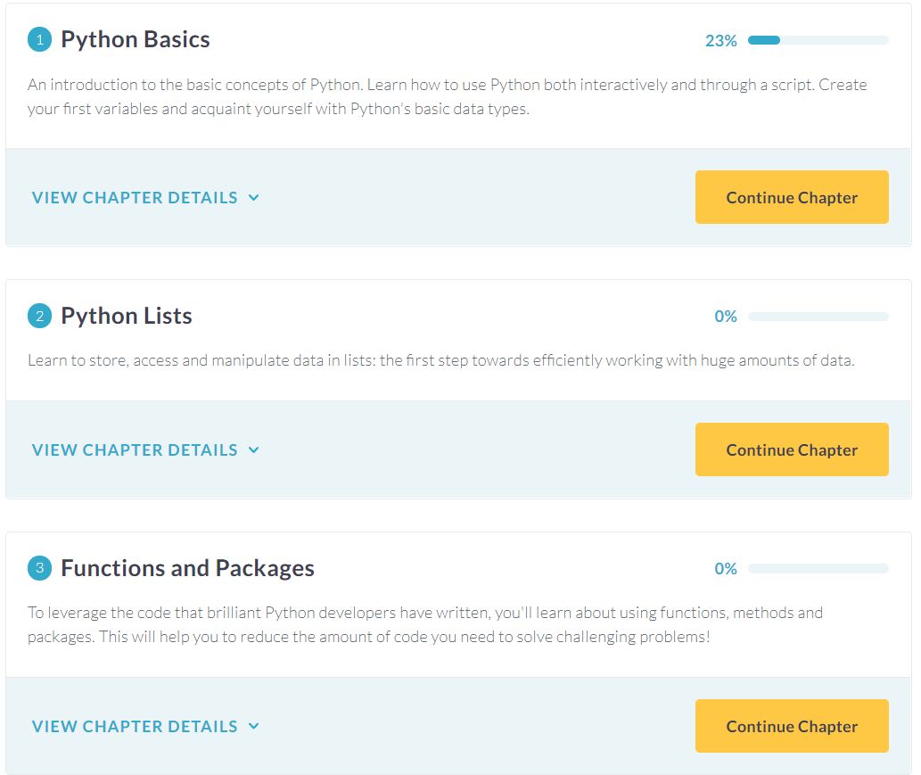Click the chapter 1 number badge

[x=39, y=40]
